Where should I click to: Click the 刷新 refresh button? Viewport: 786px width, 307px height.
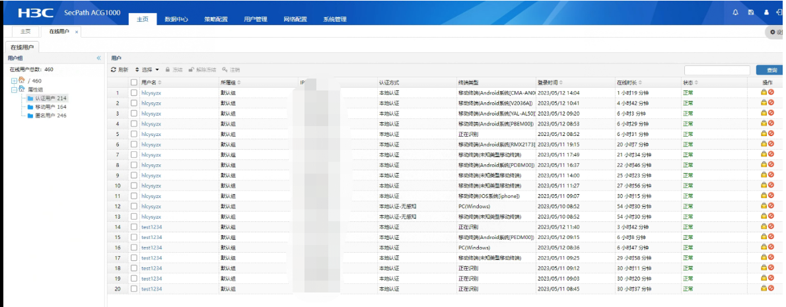120,69
